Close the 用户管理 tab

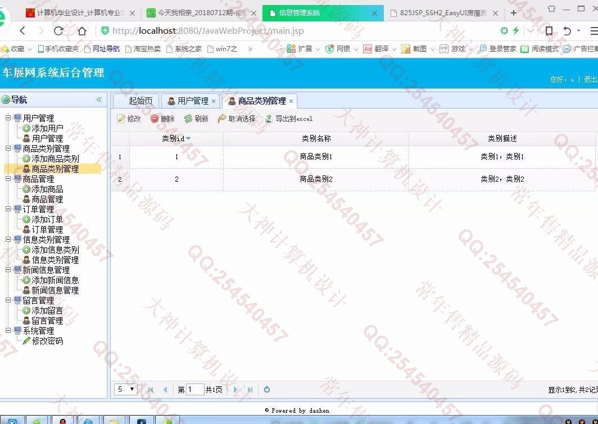point(214,101)
